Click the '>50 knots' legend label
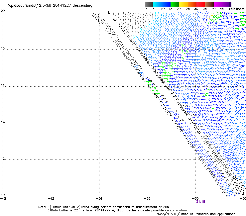 pos(236,9)
